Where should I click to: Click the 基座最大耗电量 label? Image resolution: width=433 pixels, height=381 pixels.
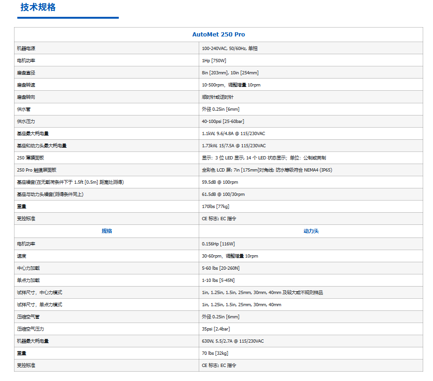click(x=33, y=133)
